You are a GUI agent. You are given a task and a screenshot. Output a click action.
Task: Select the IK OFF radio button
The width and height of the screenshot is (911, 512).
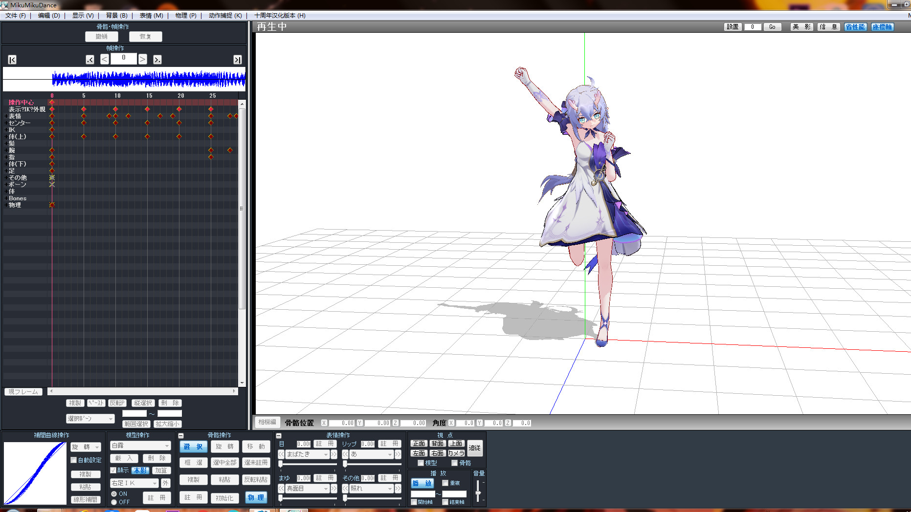[x=114, y=502]
